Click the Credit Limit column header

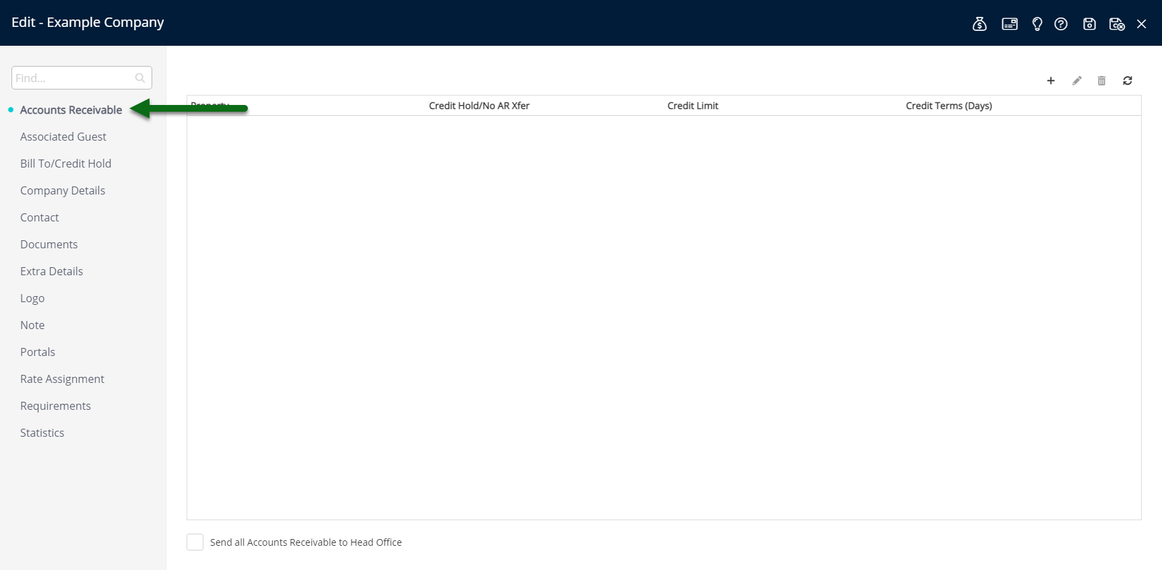point(693,106)
